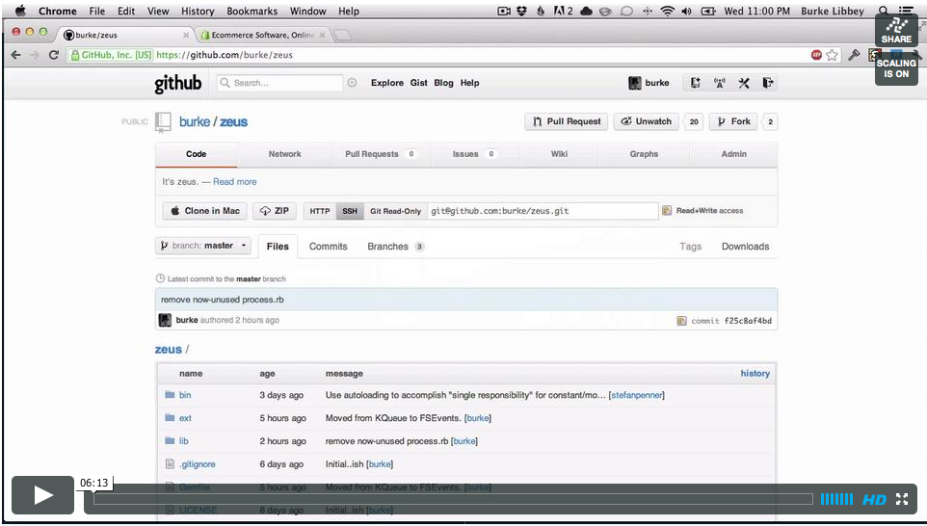
Task: Open the Admin tab
Action: click(733, 154)
